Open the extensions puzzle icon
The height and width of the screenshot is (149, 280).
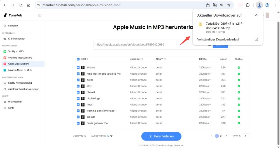click(248, 5)
